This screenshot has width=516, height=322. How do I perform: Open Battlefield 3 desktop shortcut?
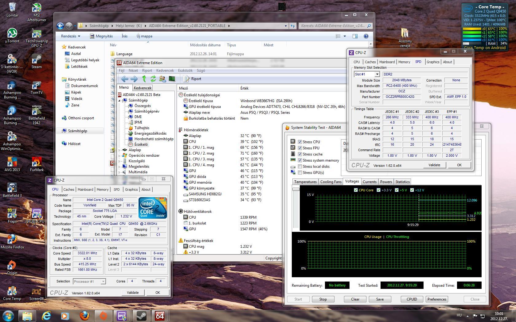pyautogui.click(x=12, y=190)
